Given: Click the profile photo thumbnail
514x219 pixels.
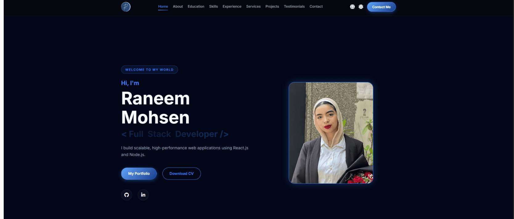Looking at the screenshot, I should pyautogui.click(x=331, y=133).
